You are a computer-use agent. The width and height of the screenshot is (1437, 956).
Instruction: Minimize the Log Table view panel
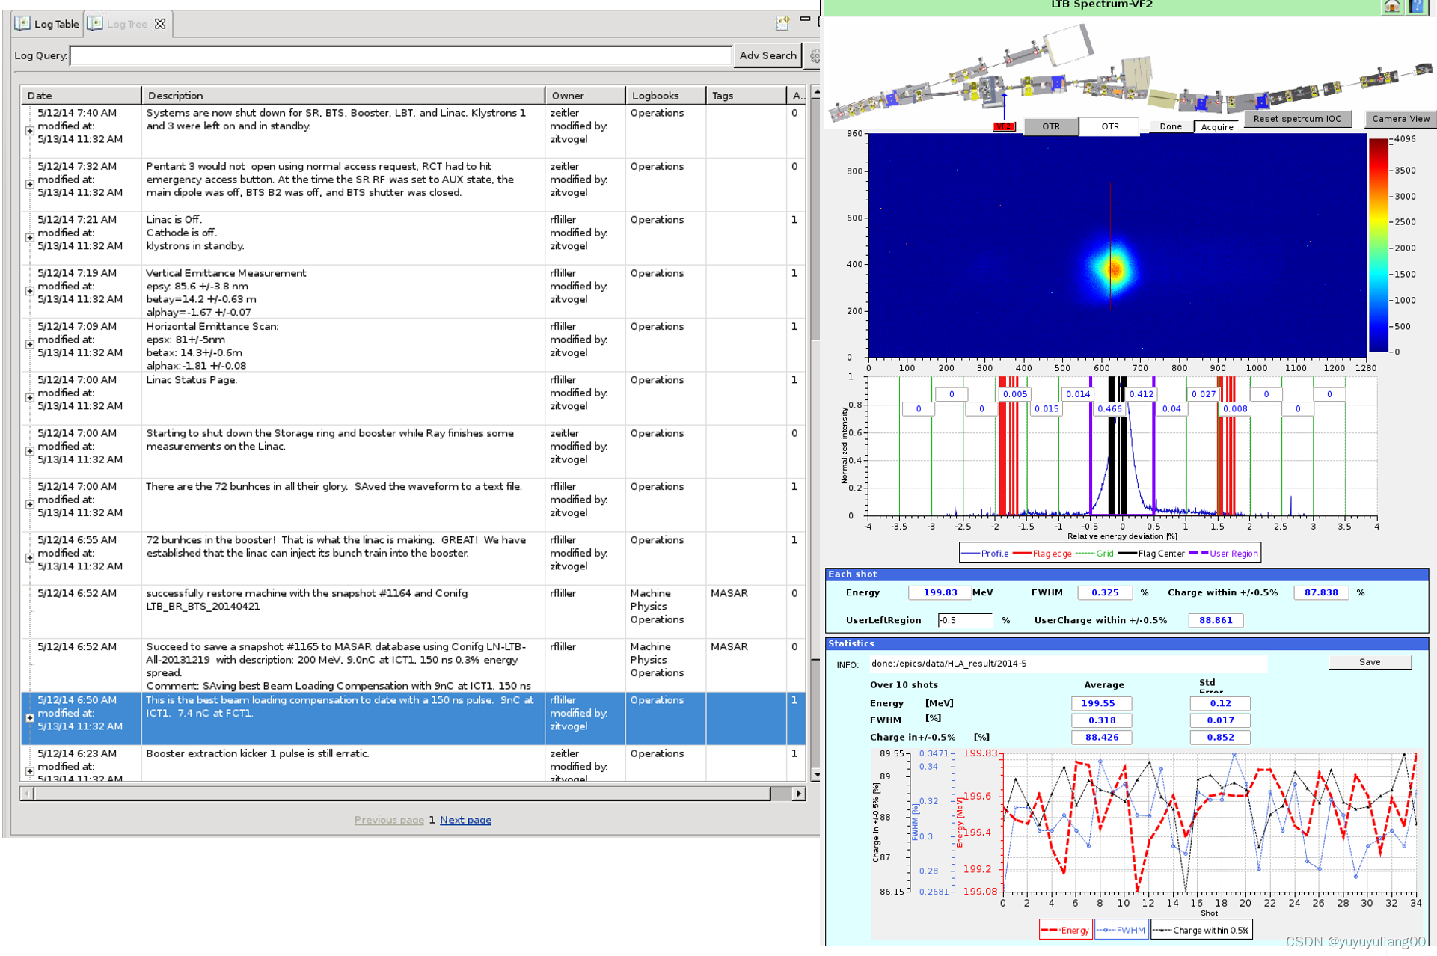(805, 19)
